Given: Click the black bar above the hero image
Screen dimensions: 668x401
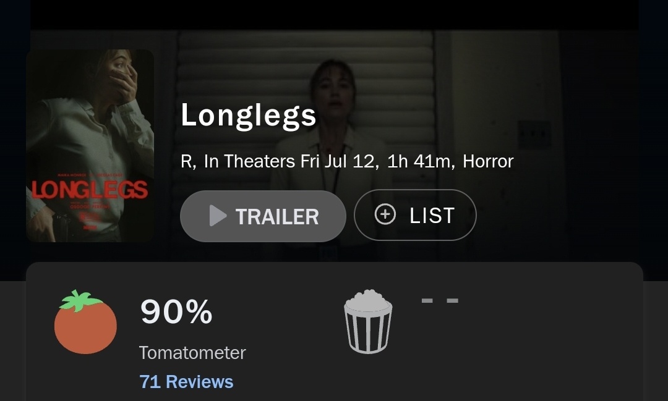Looking at the screenshot, I should click(x=334, y=14).
